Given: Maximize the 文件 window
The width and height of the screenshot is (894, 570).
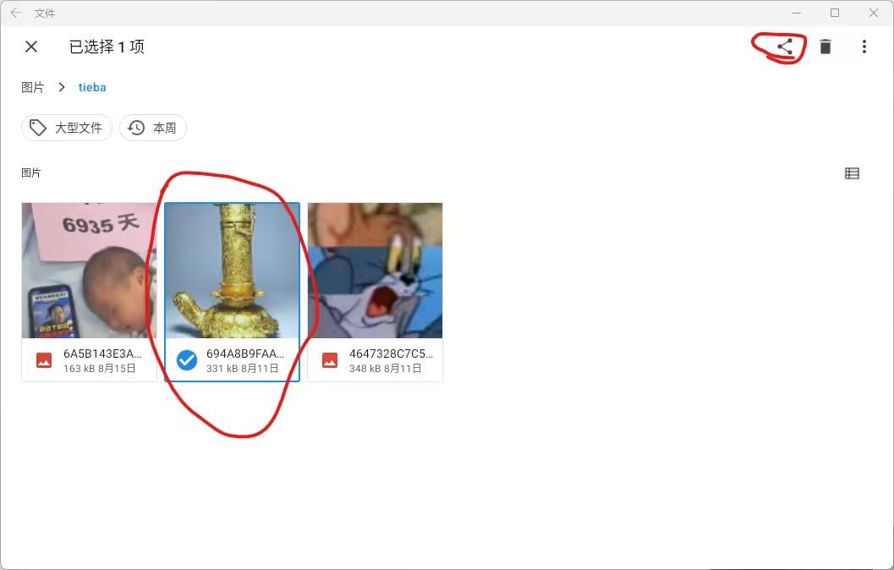Looking at the screenshot, I should click(x=835, y=13).
